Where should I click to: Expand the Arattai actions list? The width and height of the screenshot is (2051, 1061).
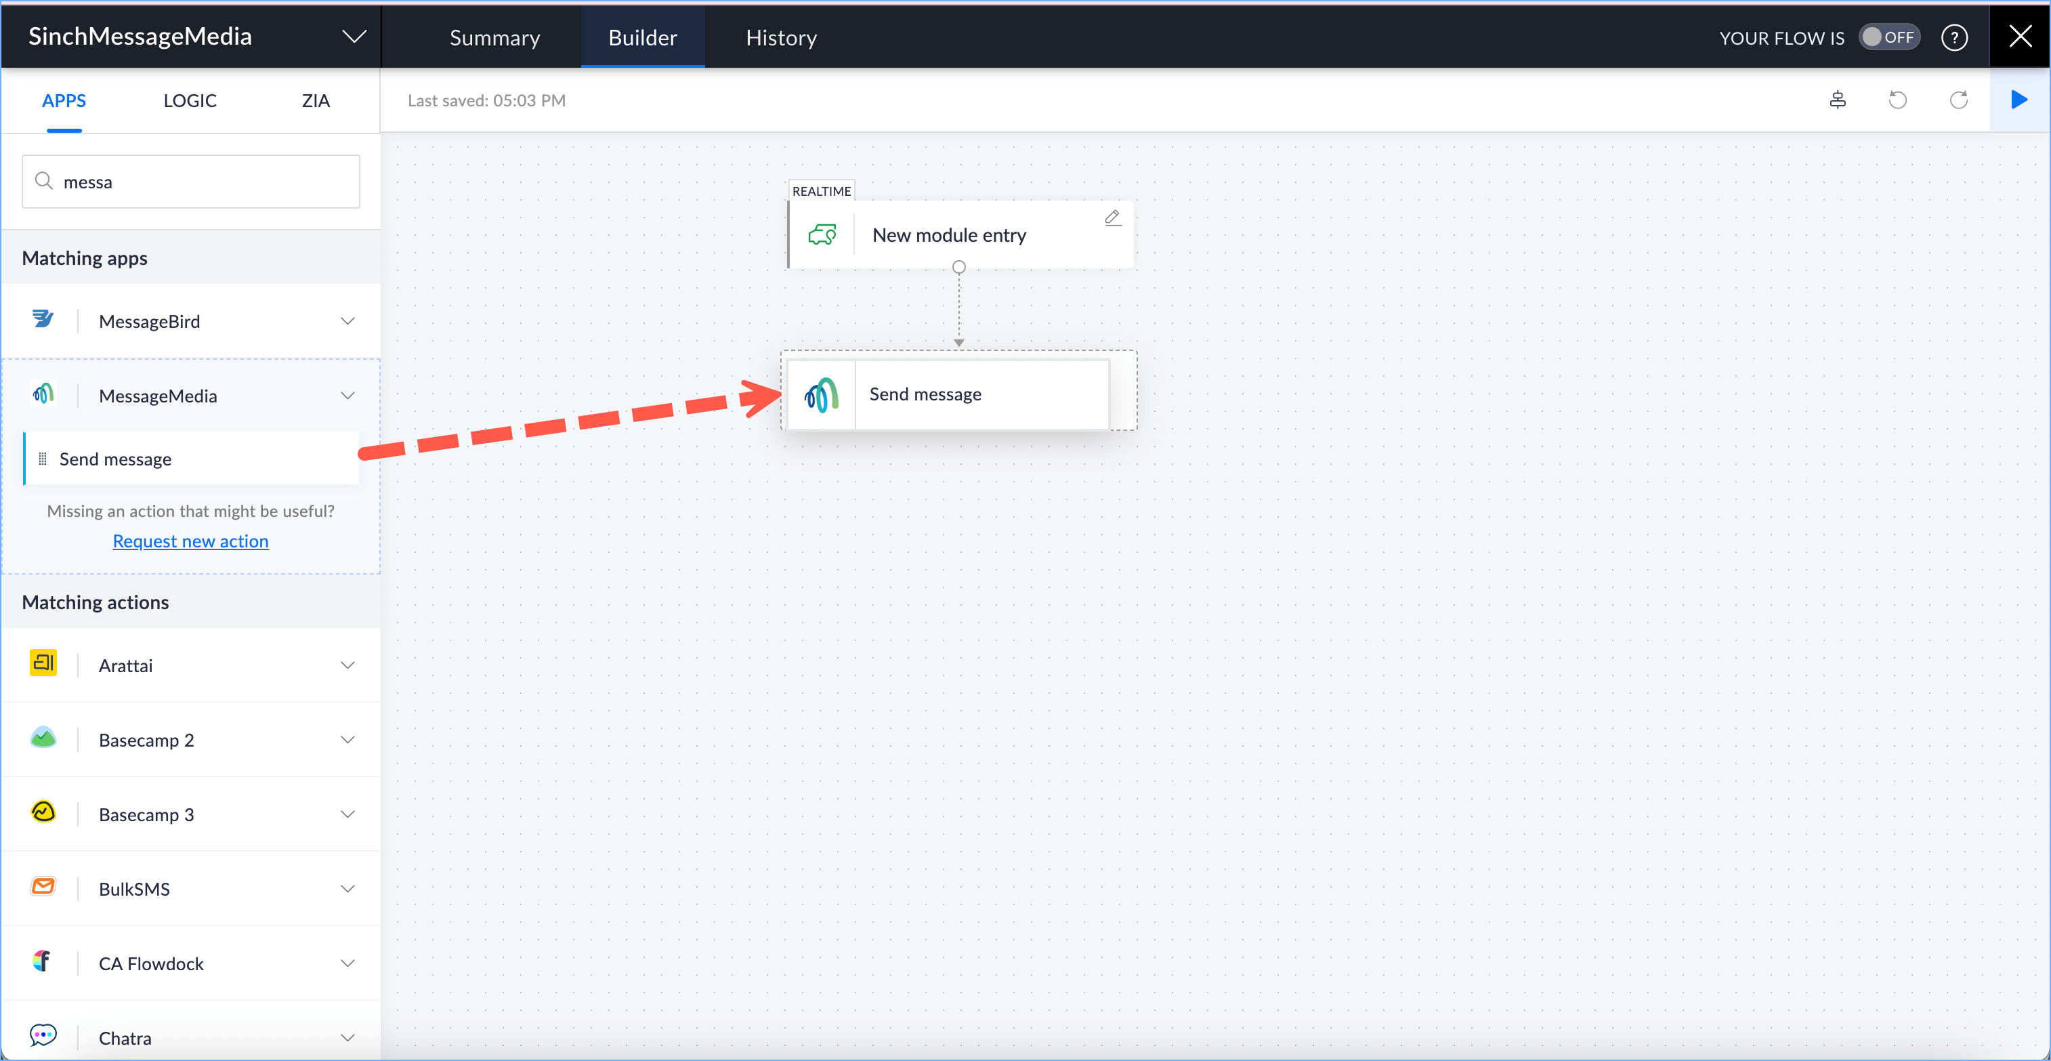(x=348, y=665)
